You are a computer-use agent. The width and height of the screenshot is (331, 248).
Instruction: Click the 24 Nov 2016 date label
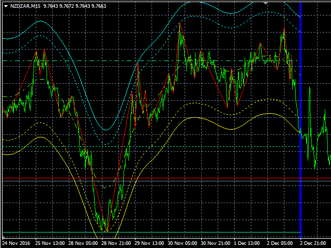pyautogui.click(x=16, y=243)
